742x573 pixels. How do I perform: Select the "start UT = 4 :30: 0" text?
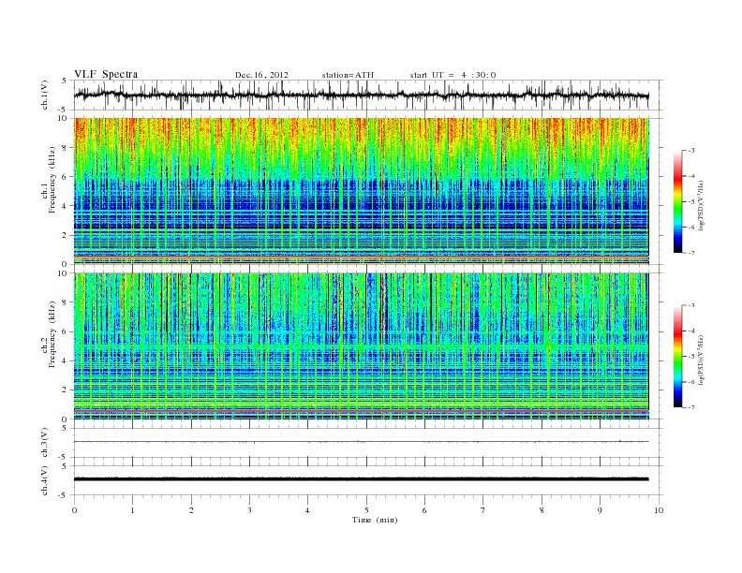point(453,75)
